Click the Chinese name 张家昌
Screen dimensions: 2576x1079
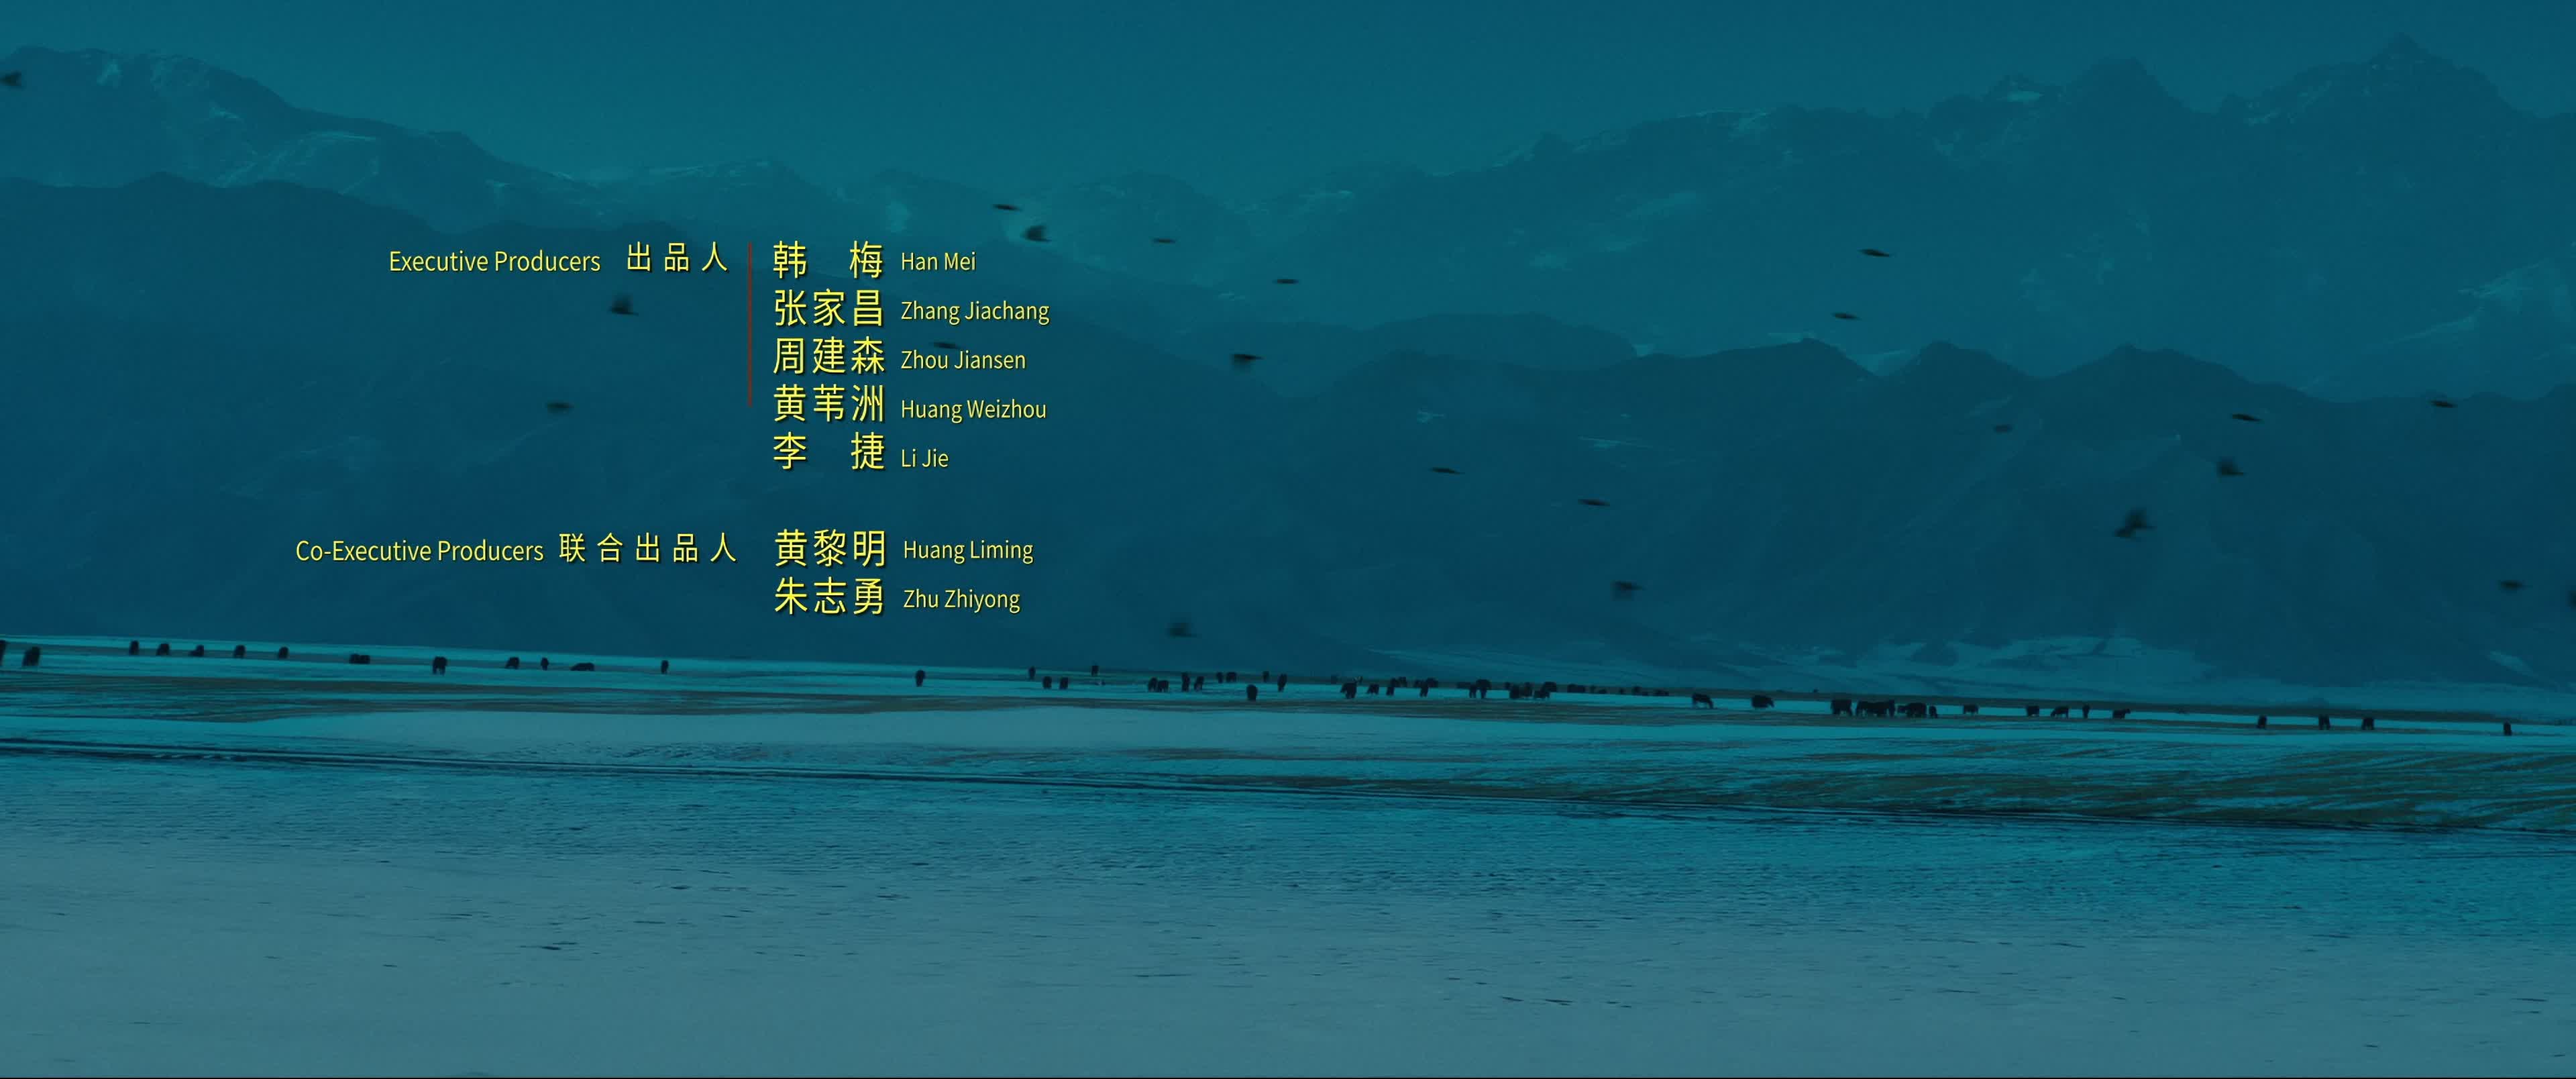[x=829, y=309]
